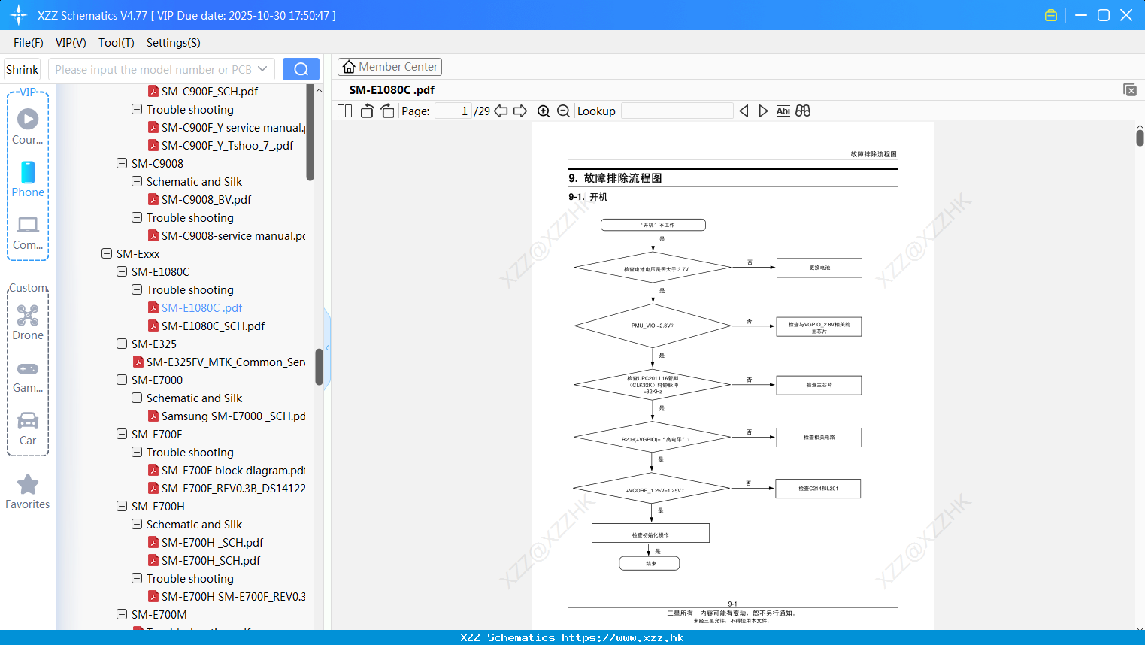Open SM-C900F_Y_Tshoo_7_.pdf file
Viewport: 1145px width, 645px height.
click(x=220, y=145)
